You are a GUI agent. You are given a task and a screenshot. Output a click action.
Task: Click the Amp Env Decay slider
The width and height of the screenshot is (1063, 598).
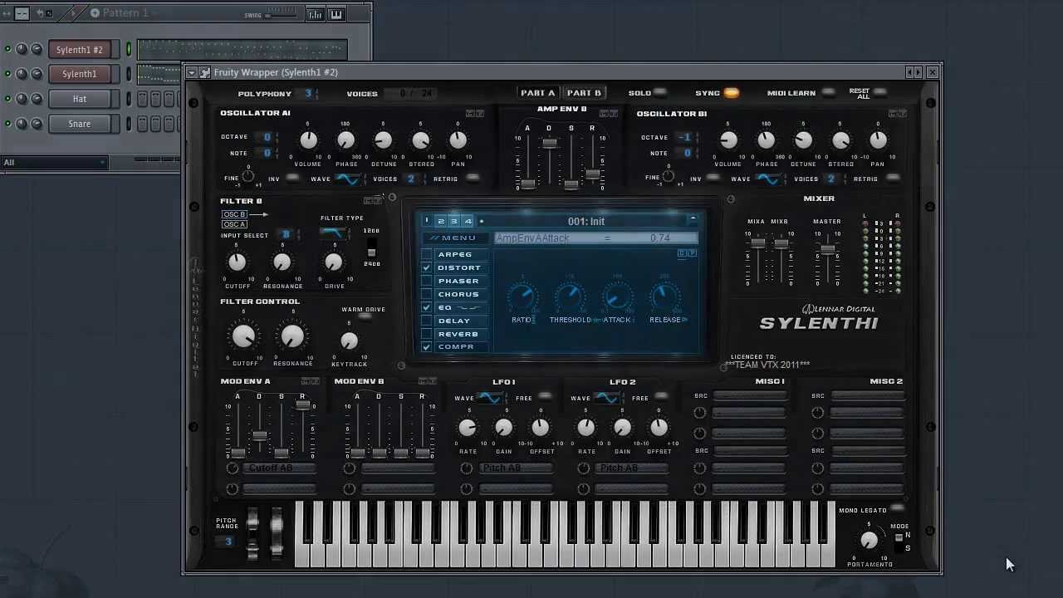549,144
